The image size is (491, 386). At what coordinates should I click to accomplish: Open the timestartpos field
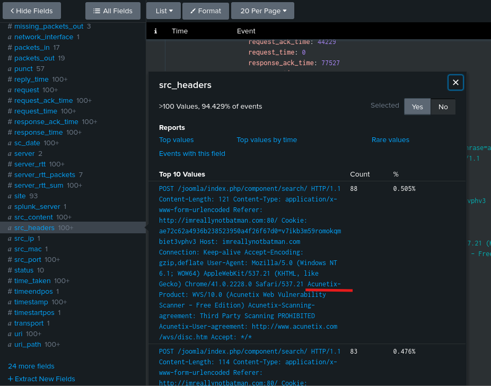(34, 313)
